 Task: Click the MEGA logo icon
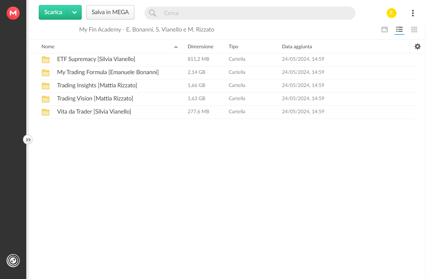click(x=13, y=13)
